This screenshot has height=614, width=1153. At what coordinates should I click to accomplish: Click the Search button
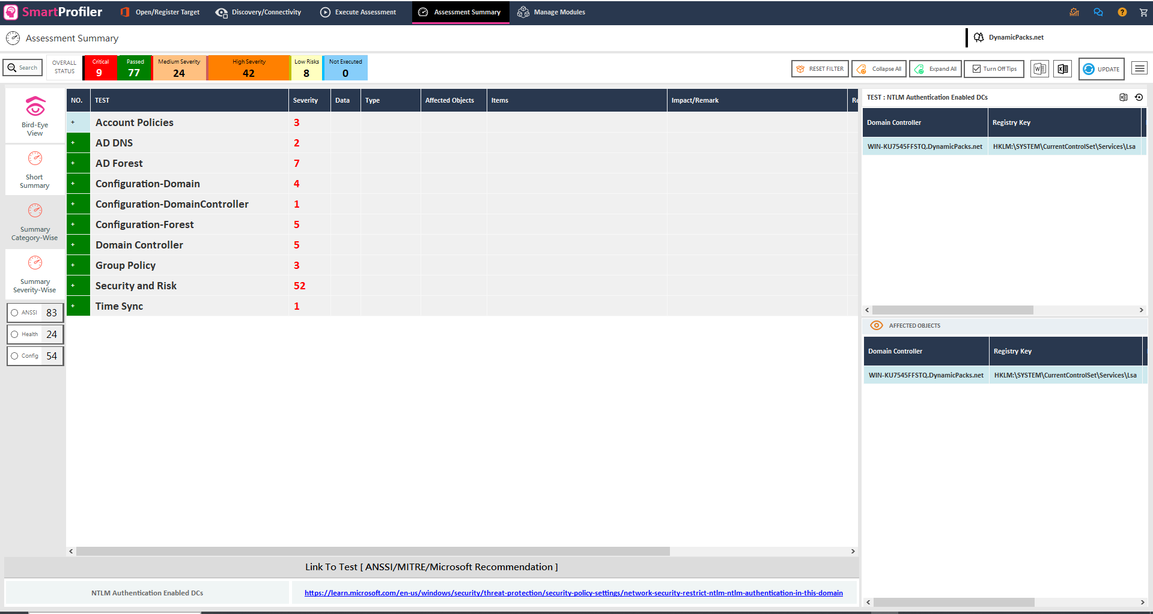[x=23, y=68]
